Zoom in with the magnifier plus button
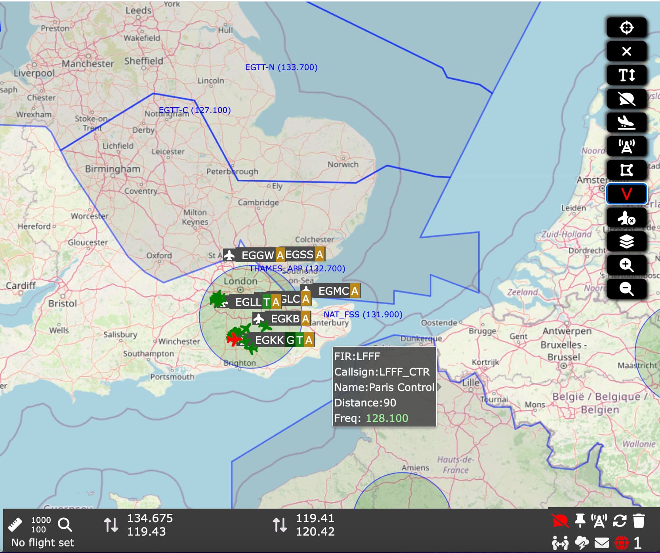 [626, 265]
